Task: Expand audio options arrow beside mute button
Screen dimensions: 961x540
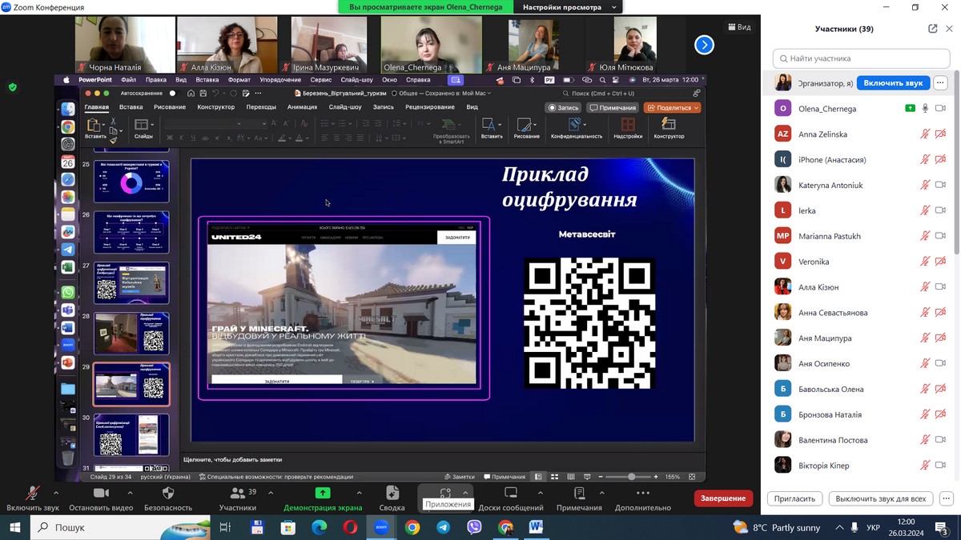Action: tap(56, 493)
